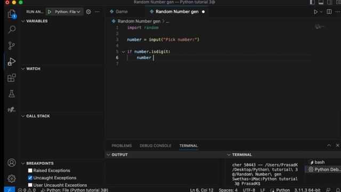Open the DEBUG CONSOLE tab
The width and height of the screenshot is (341, 192).
(x=155, y=146)
